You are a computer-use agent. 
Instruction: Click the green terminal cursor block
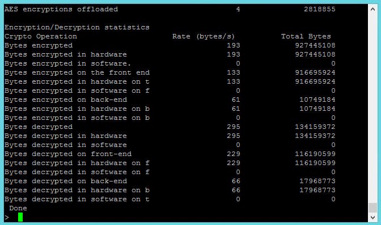[20, 217]
